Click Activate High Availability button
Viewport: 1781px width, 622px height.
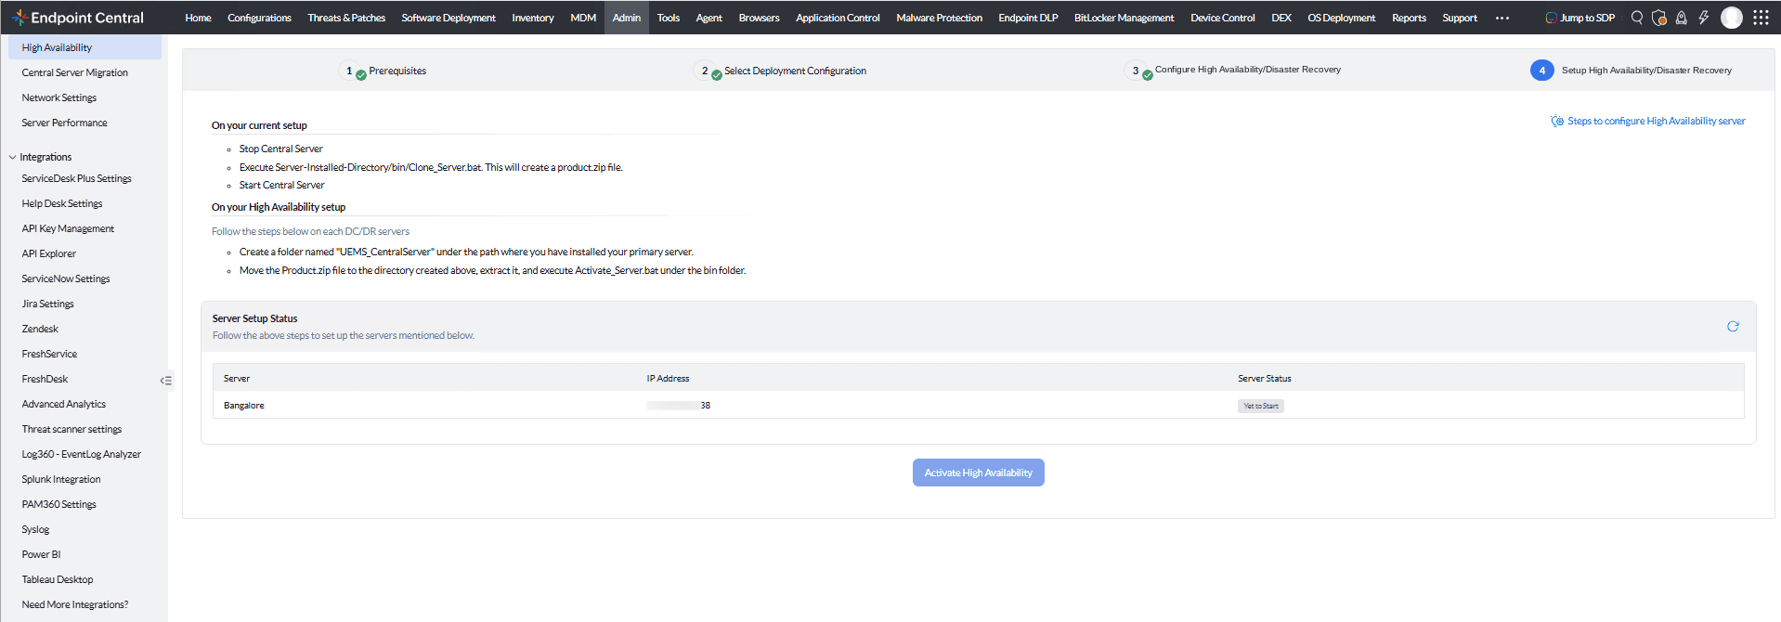click(978, 473)
